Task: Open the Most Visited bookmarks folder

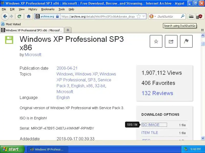Action: coord(11,24)
